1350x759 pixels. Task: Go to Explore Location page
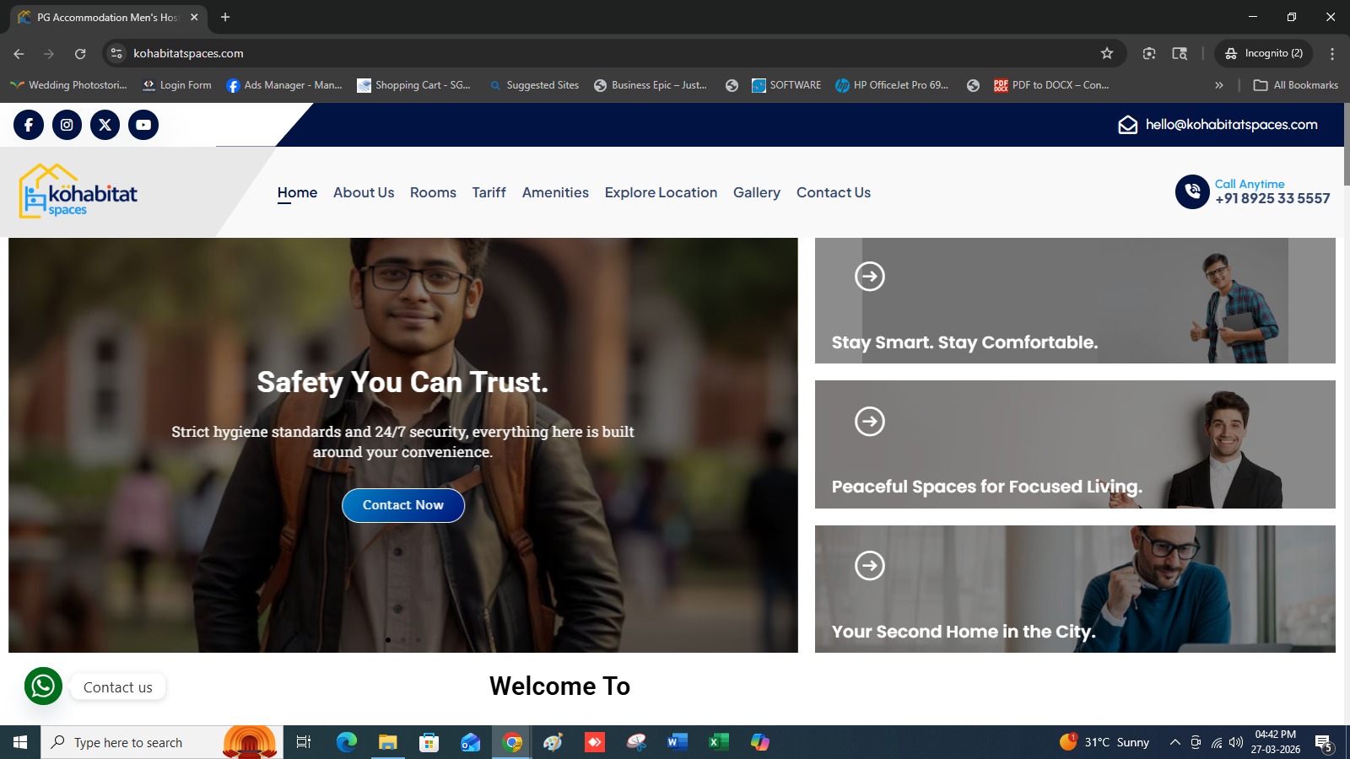pyautogui.click(x=661, y=192)
